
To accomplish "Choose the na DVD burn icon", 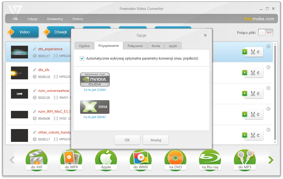I will point(175,160).
